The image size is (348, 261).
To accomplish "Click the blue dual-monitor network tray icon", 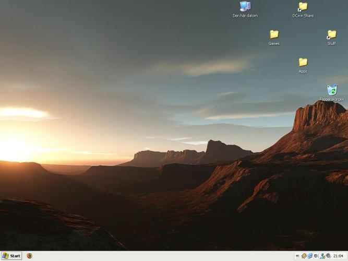I will tap(310, 256).
